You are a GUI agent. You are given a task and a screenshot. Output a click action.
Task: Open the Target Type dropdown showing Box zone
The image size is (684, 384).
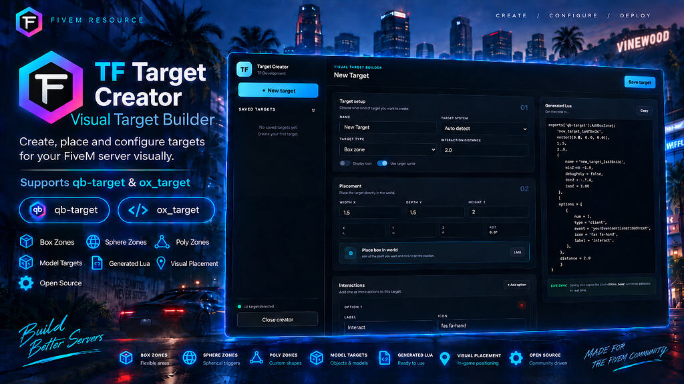(388, 150)
